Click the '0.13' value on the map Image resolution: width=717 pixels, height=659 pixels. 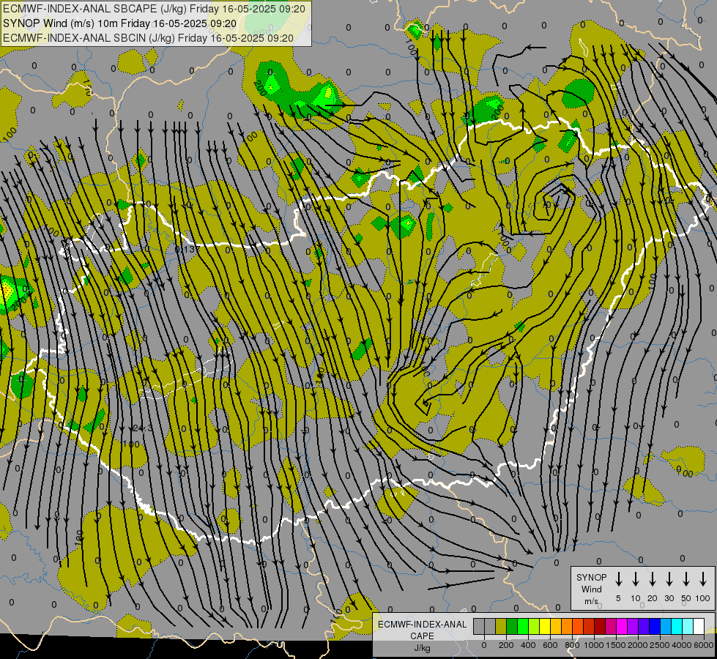pyautogui.click(x=185, y=249)
